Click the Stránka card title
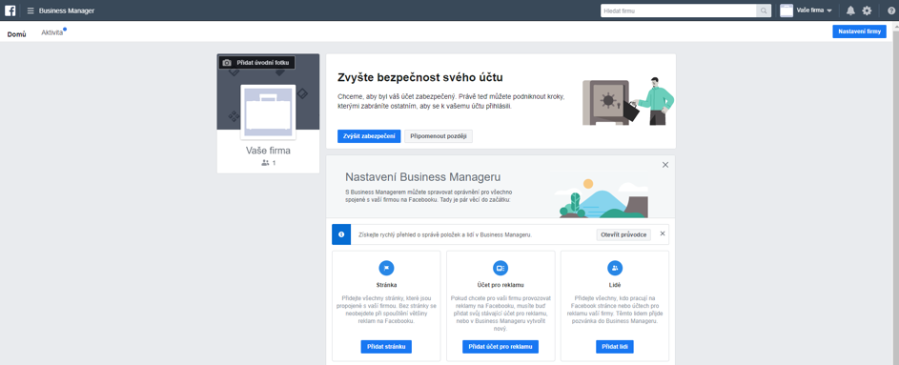The width and height of the screenshot is (899, 365). tap(386, 284)
